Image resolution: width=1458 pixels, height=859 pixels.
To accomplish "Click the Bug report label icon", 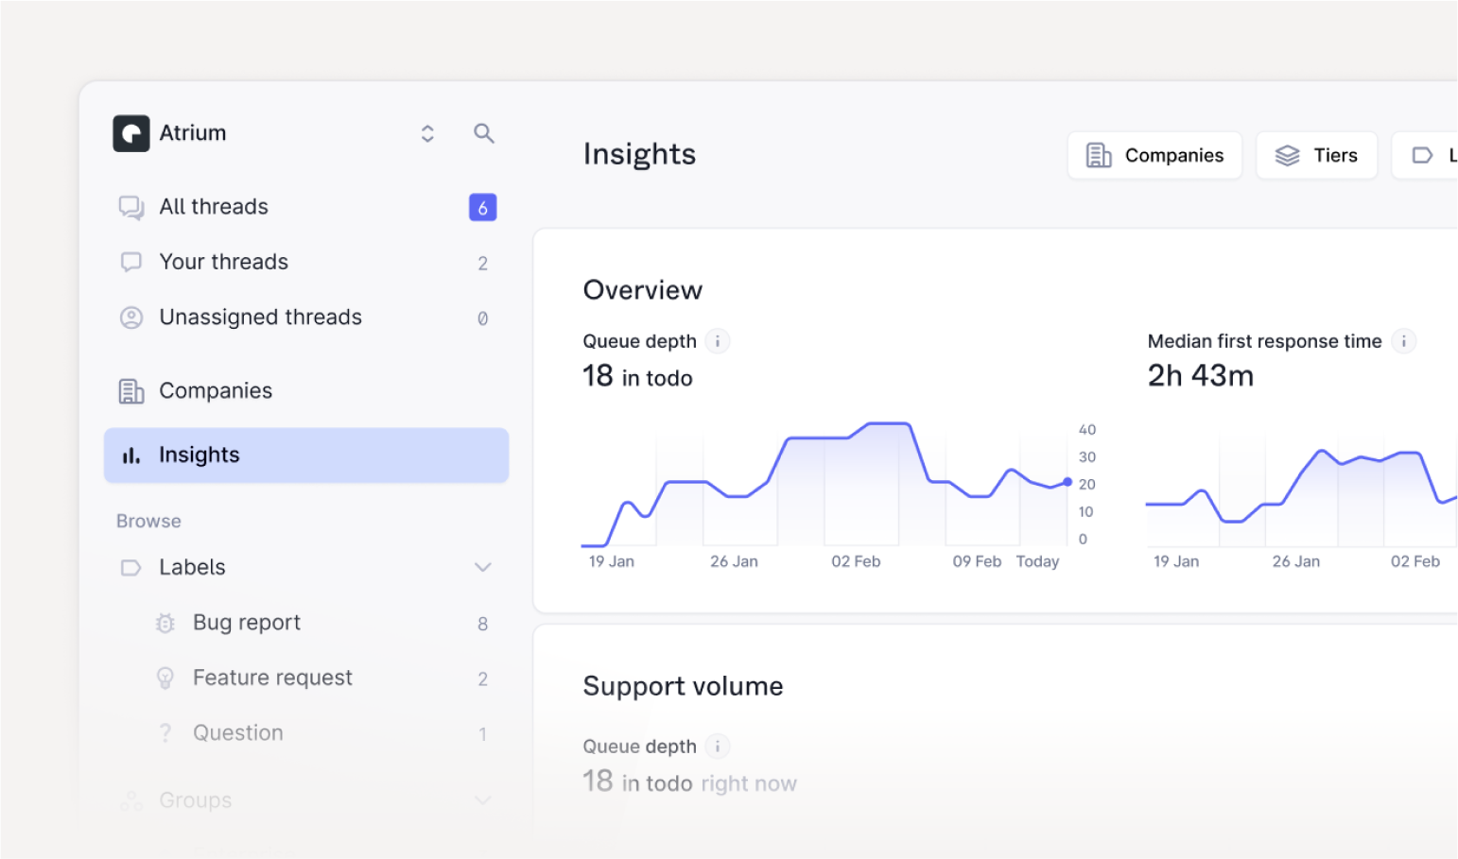I will (165, 623).
